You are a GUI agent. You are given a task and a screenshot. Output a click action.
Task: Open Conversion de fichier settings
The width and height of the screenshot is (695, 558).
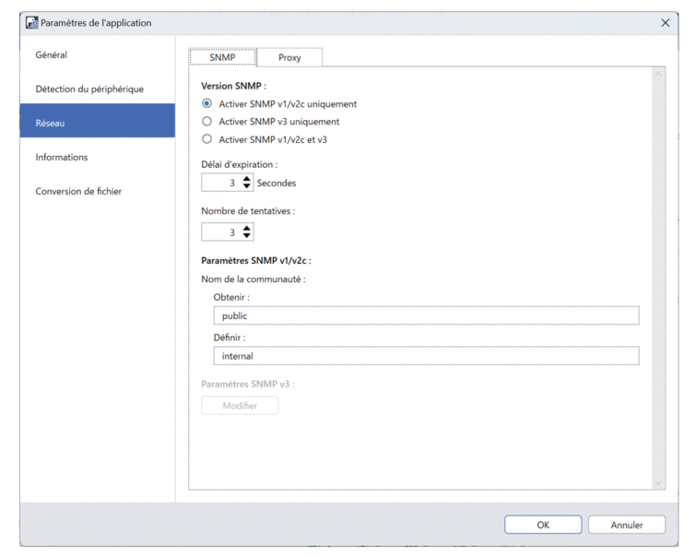[x=98, y=192]
